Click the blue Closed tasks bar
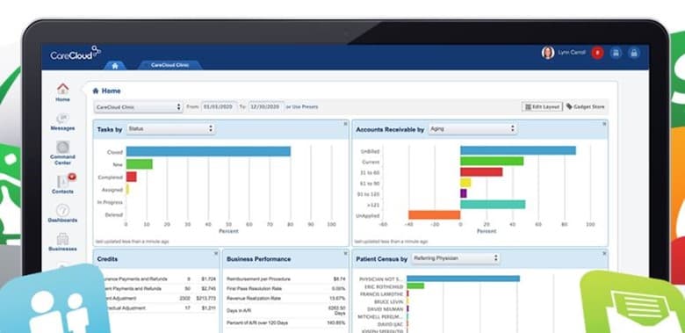685x333 pixels. point(208,151)
